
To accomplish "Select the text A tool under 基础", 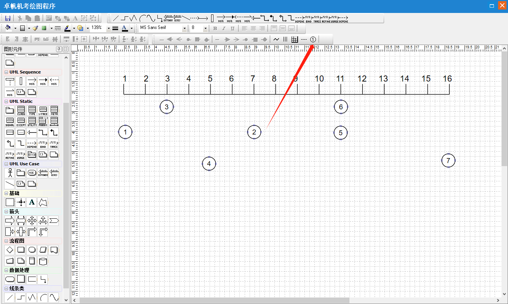I will [32, 202].
